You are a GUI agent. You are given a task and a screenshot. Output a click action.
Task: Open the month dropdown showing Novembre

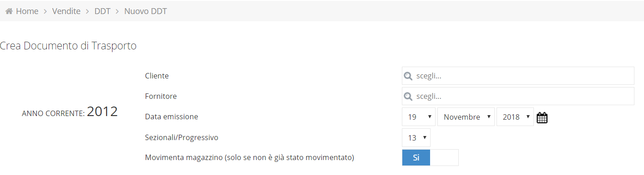click(x=466, y=117)
